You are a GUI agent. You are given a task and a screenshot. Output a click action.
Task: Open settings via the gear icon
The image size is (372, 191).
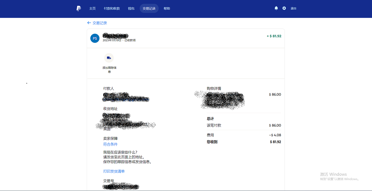[x=284, y=8]
